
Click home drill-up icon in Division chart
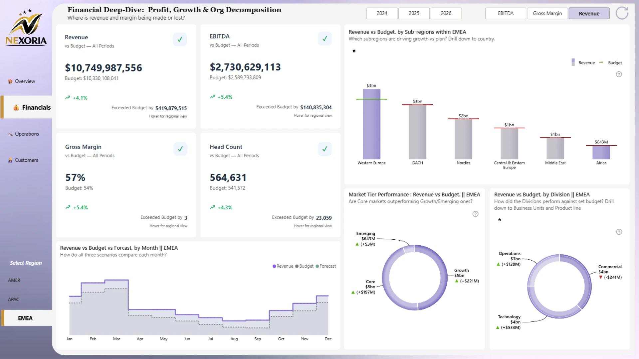[x=499, y=220]
